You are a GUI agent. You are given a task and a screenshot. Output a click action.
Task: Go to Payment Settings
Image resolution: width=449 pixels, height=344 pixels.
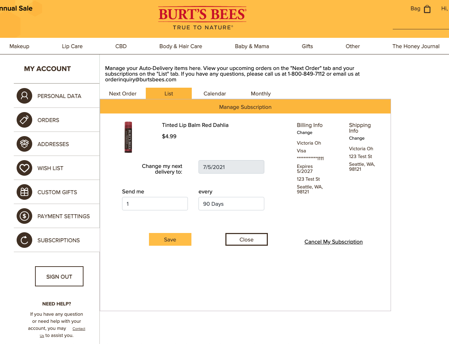64,216
